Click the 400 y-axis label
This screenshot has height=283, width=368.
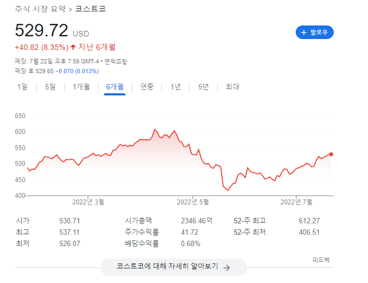pyautogui.click(x=20, y=196)
